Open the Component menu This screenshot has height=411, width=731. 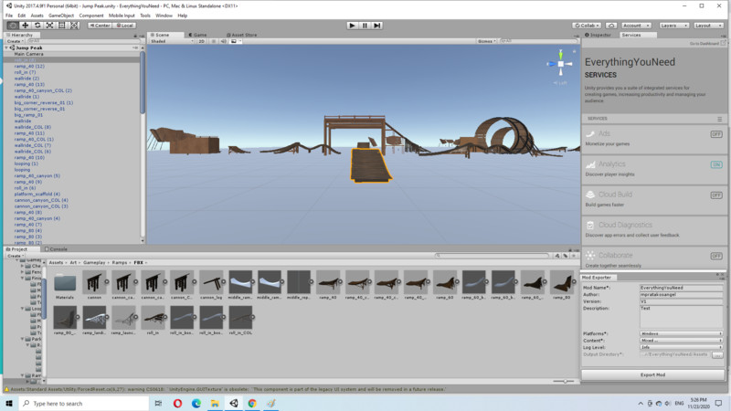[91, 16]
